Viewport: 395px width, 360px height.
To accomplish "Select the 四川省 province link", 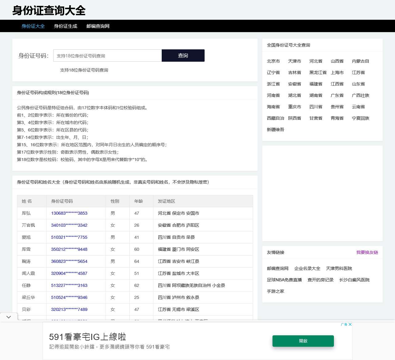I will pos(315,107).
